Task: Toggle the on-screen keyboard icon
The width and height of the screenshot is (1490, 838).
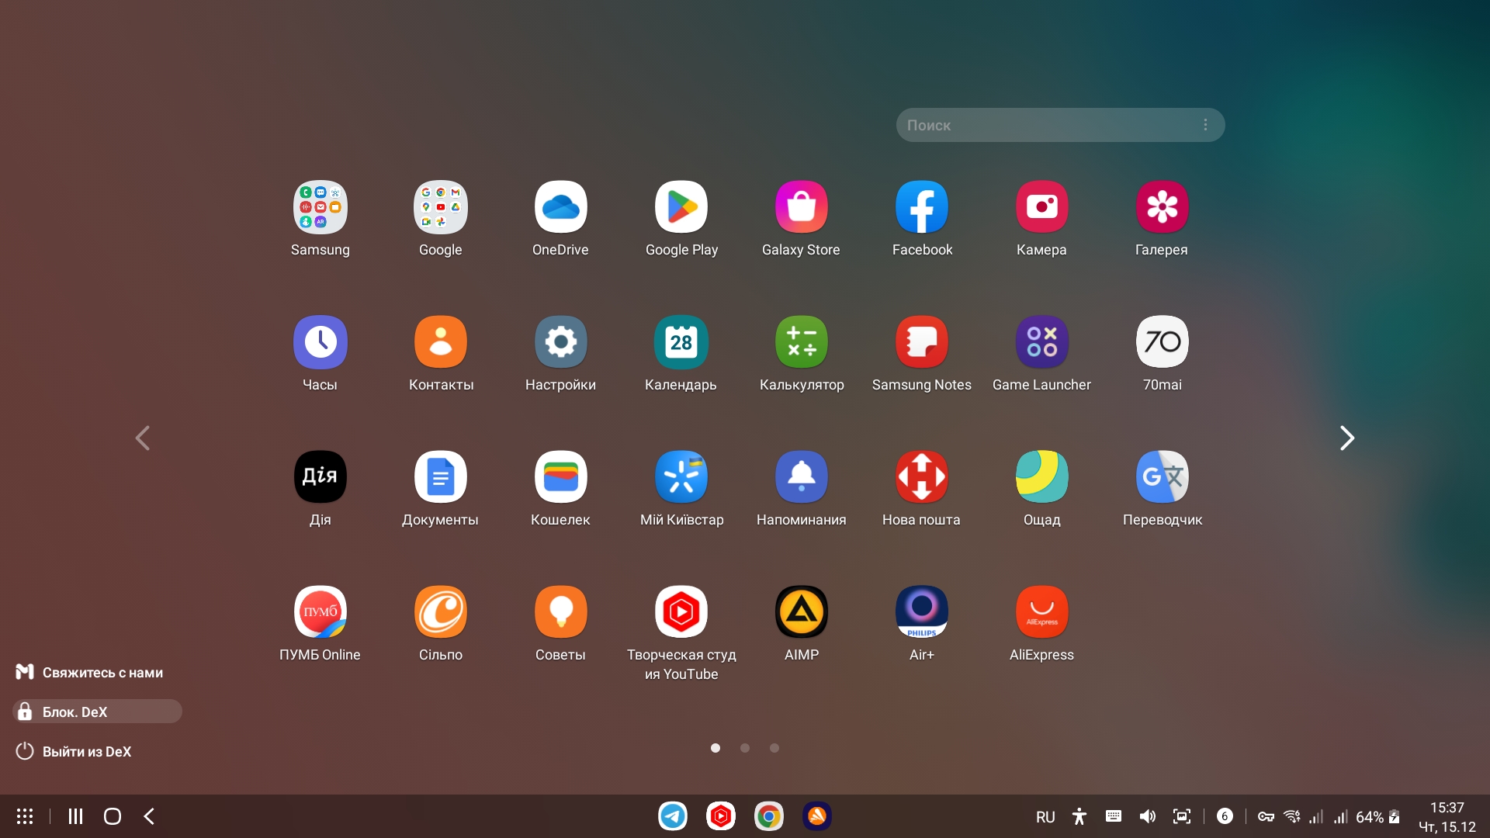Action: click(1114, 816)
